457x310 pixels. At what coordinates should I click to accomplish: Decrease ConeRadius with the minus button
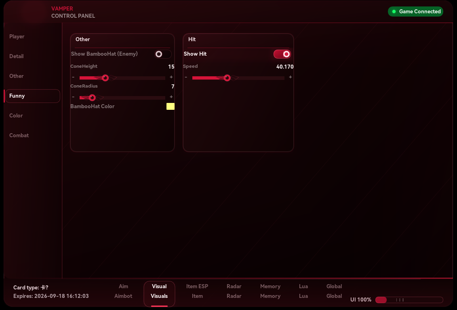tap(73, 97)
